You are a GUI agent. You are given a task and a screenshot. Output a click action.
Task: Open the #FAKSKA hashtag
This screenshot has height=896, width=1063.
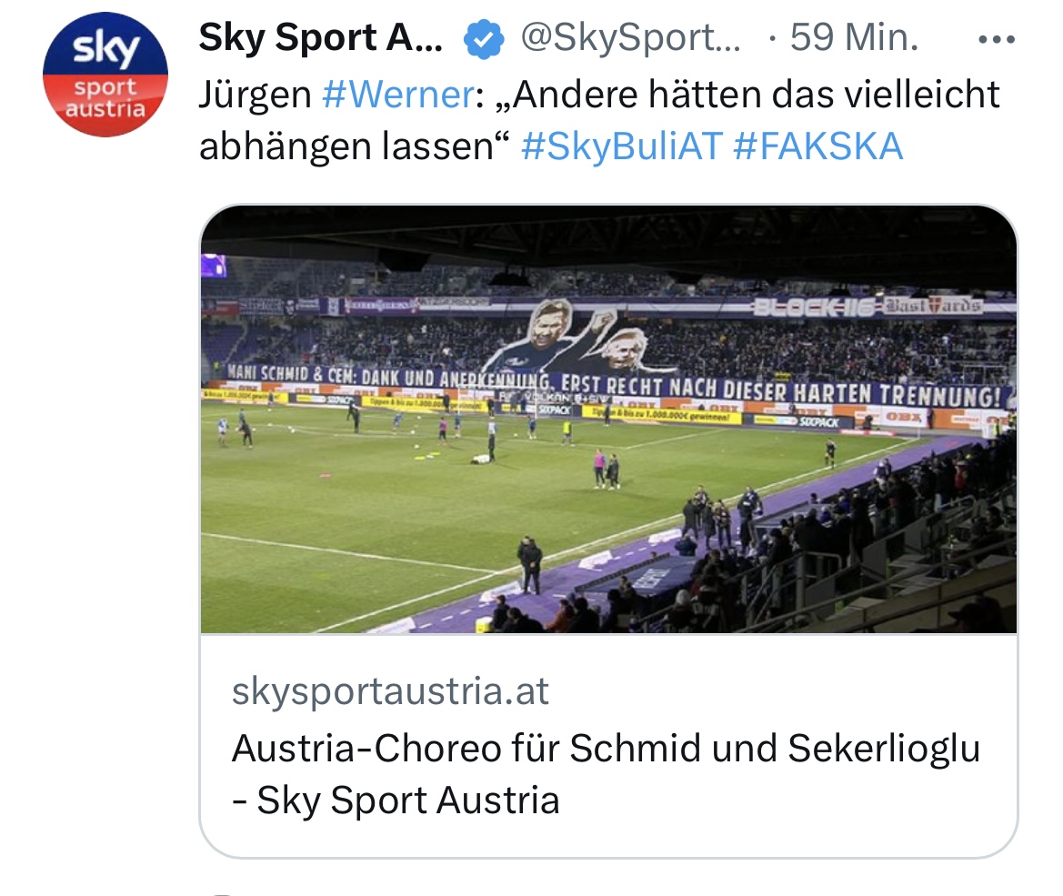818,146
